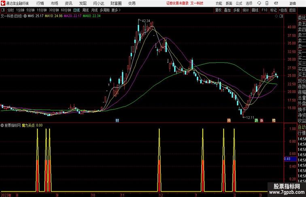Viewport: 306px width, 197px height.
Task: Open the 发现 menu
Action: [83, 3]
